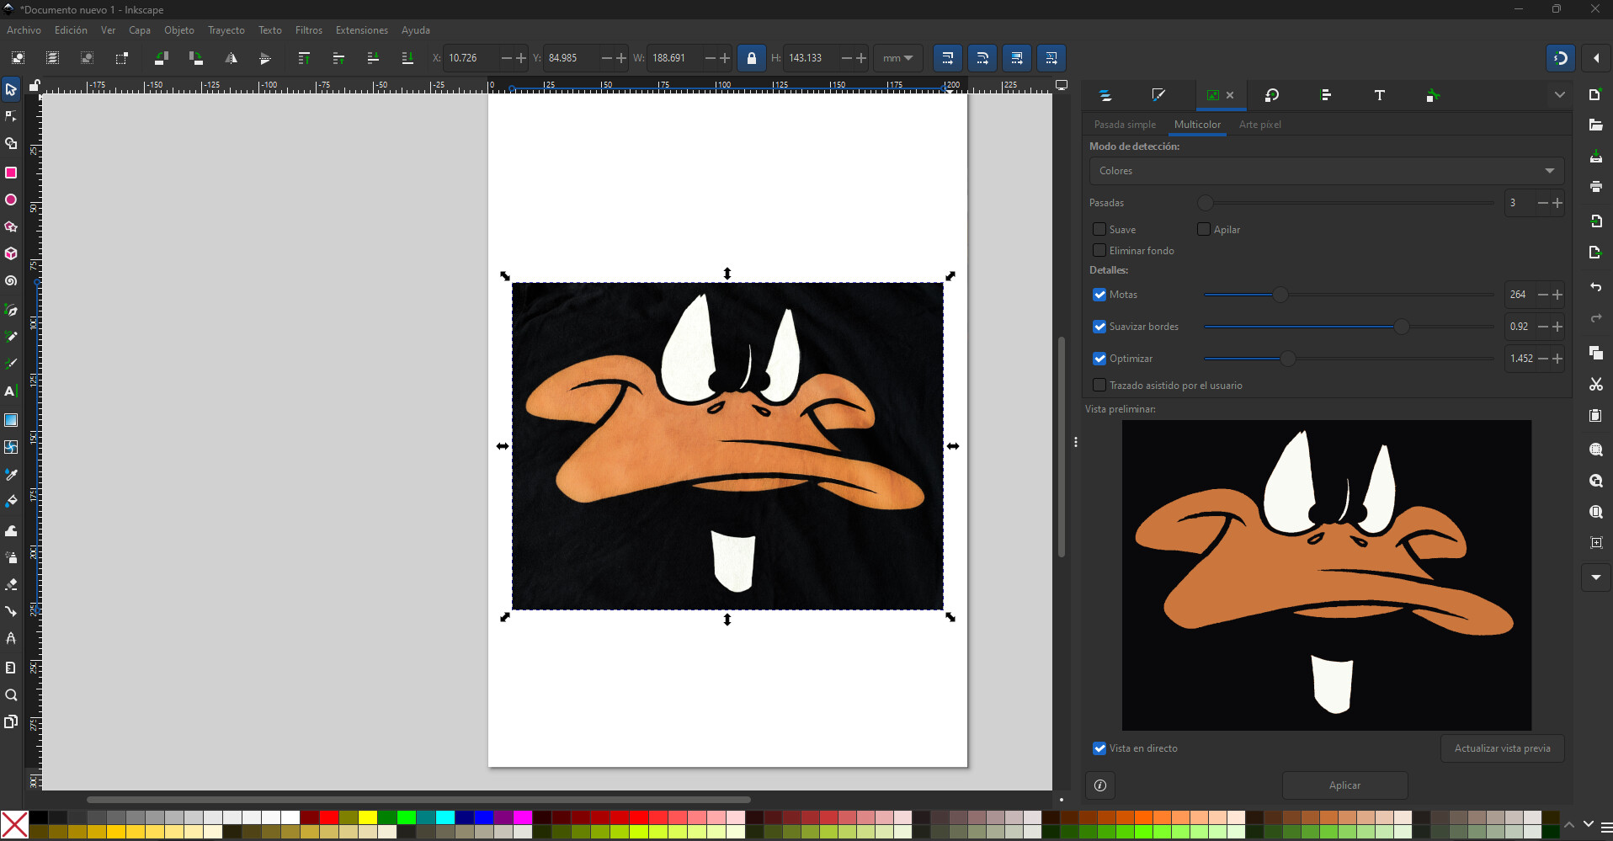Enable the Apilar checkbox

[1204, 229]
